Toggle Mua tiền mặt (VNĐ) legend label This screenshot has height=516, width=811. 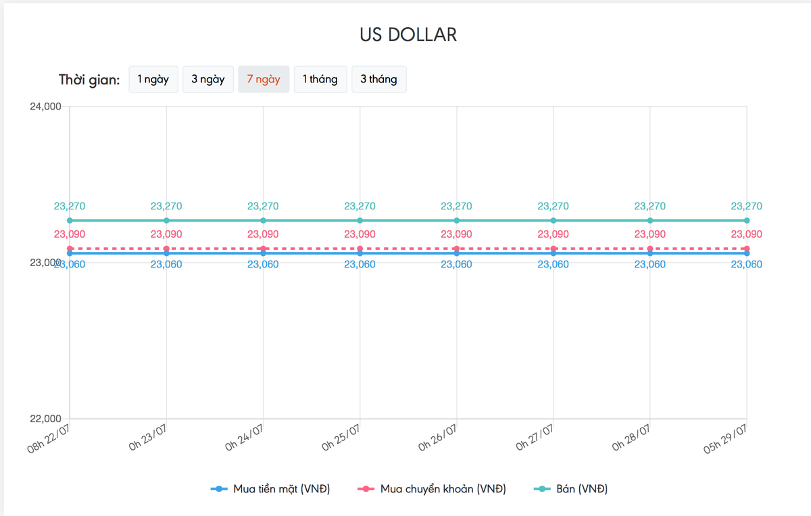281,489
